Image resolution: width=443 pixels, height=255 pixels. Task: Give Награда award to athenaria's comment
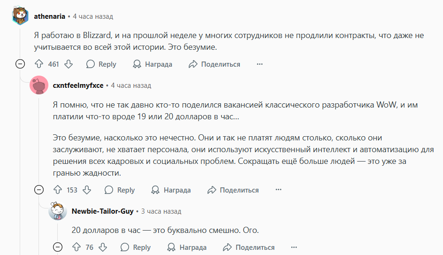(x=153, y=64)
